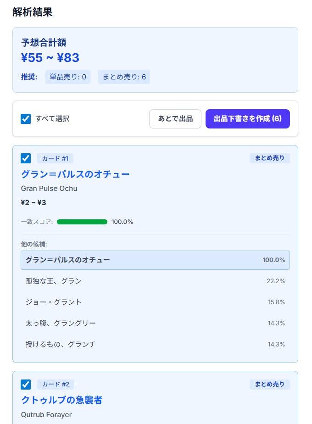Click the 解析結果 heading
The width and height of the screenshot is (312, 424).
(32, 12)
